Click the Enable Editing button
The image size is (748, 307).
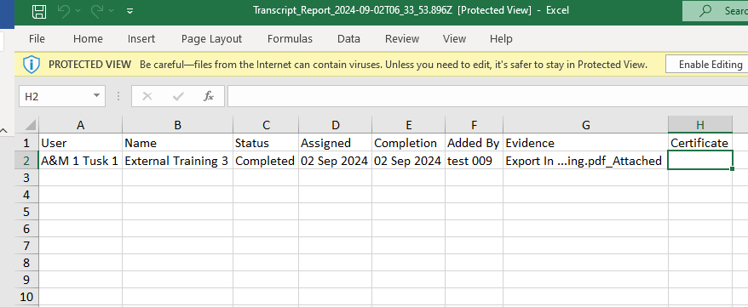point(711,65)
